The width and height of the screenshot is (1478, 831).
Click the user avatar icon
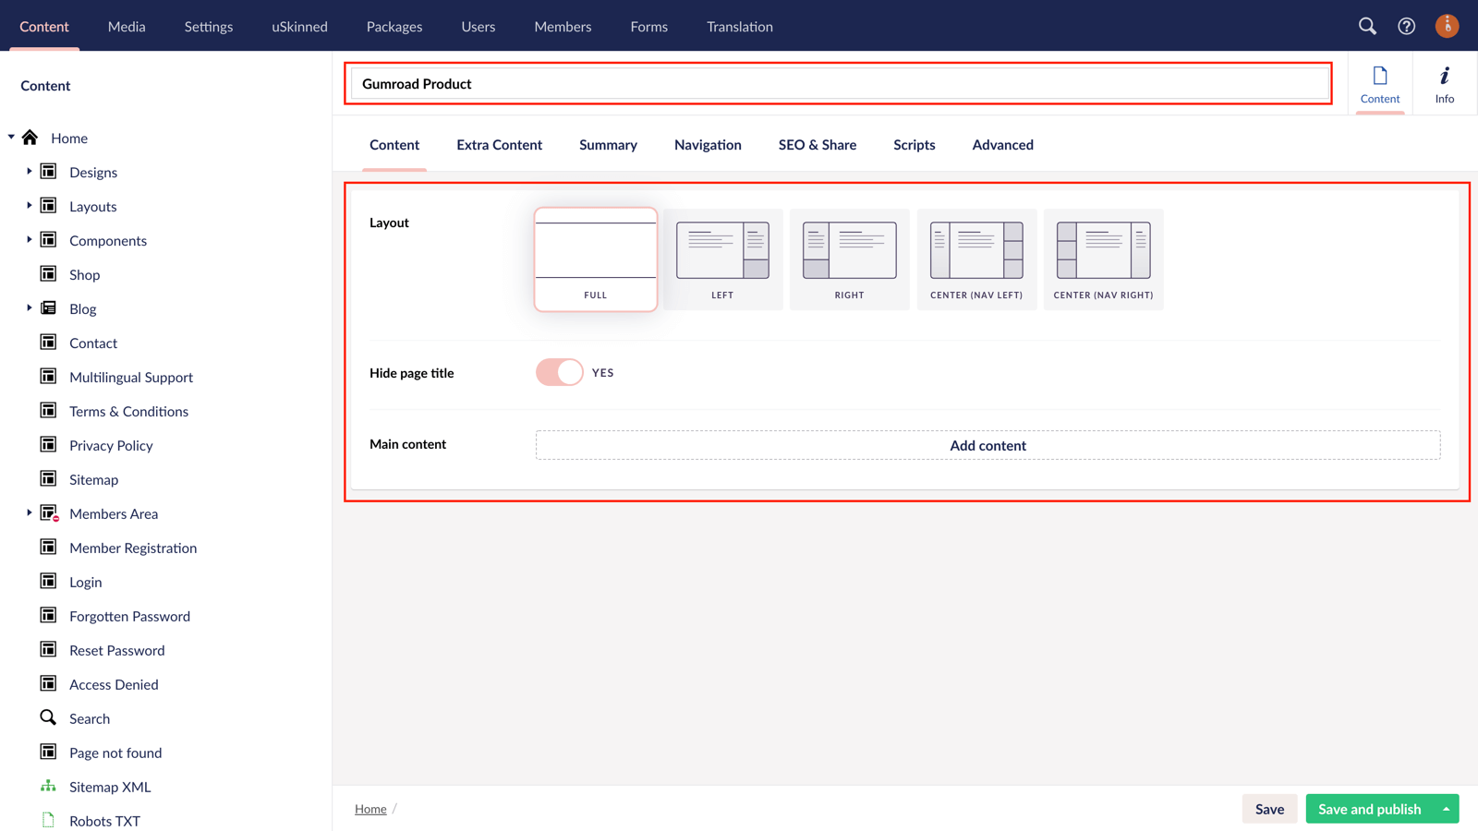click(x=1447, y=26)
